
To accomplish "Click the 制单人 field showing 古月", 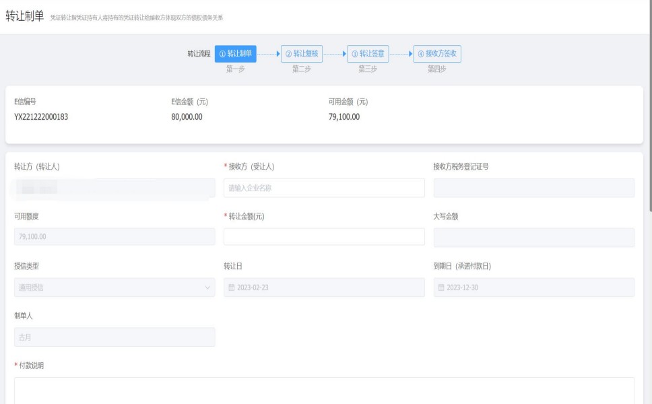I will point(115,337).
